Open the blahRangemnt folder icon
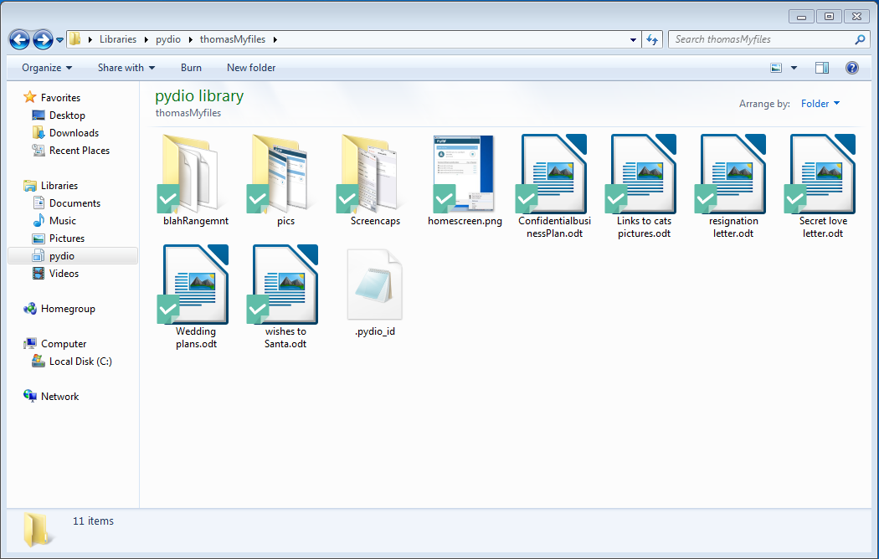879x559 pixels. [189, 174]
